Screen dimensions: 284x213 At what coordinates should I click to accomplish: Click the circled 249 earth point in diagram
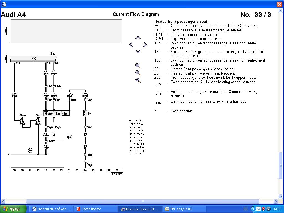(89, 165)
